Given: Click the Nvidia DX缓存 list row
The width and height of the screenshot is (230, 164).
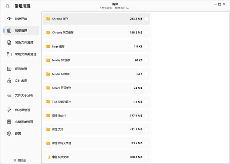Looking at the screenshot, I should [x=96, y=60].
